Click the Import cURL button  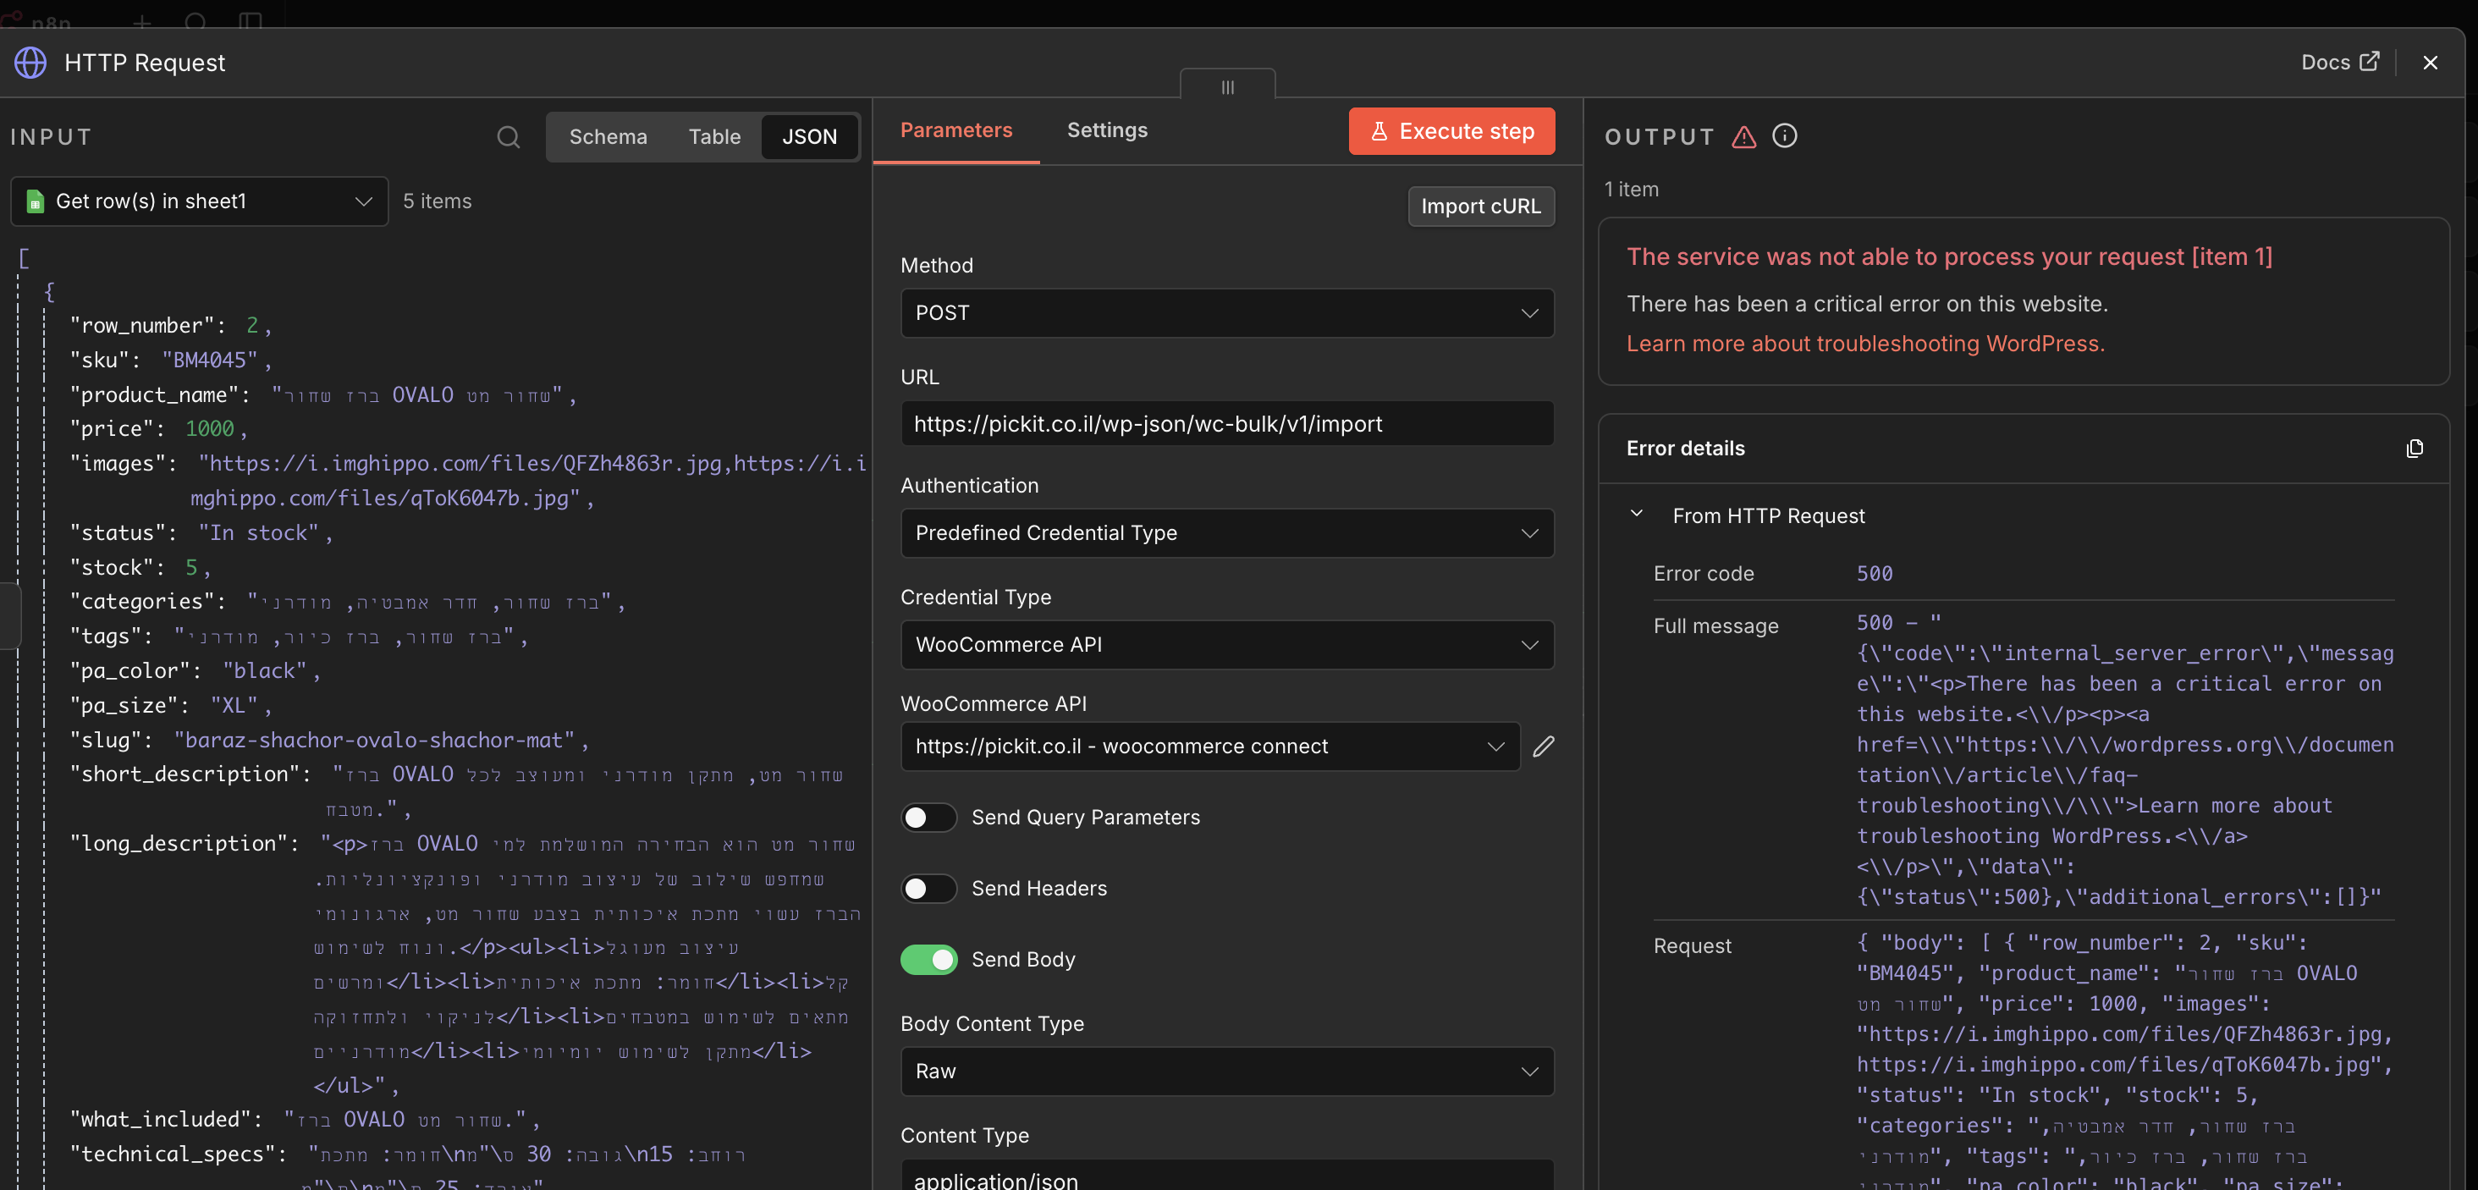(x=1480, y=206)
